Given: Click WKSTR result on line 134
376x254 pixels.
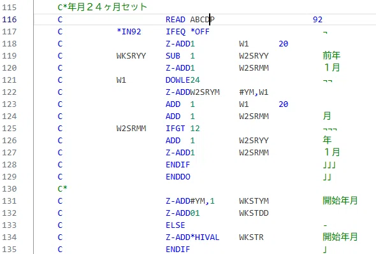Looking at the screenshot, I should 251,237.
